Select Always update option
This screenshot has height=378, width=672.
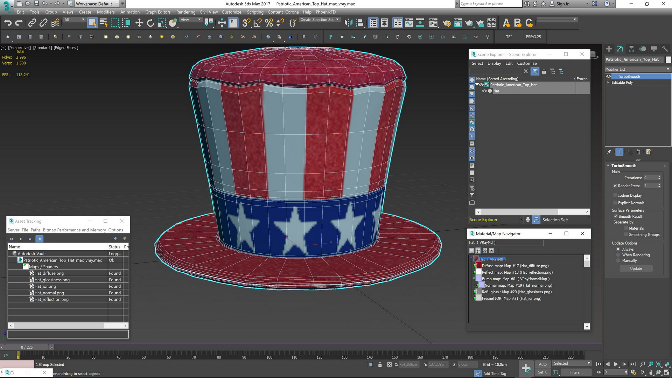pyautogui.click(x=618, y=249)
